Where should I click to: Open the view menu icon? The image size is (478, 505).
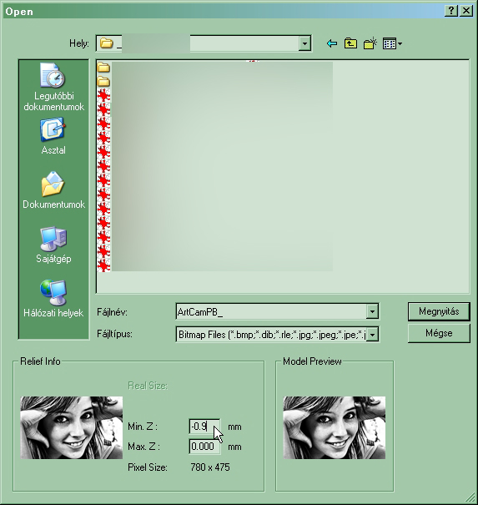[392, 43]
